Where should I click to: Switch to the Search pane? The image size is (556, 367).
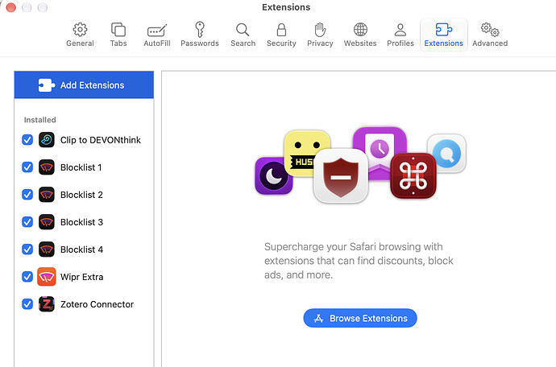click(x=243, y=35)
